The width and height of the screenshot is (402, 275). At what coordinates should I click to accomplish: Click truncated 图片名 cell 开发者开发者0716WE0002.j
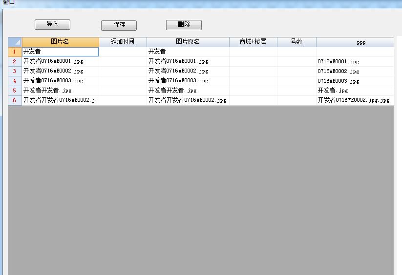(x=60, y=100)
